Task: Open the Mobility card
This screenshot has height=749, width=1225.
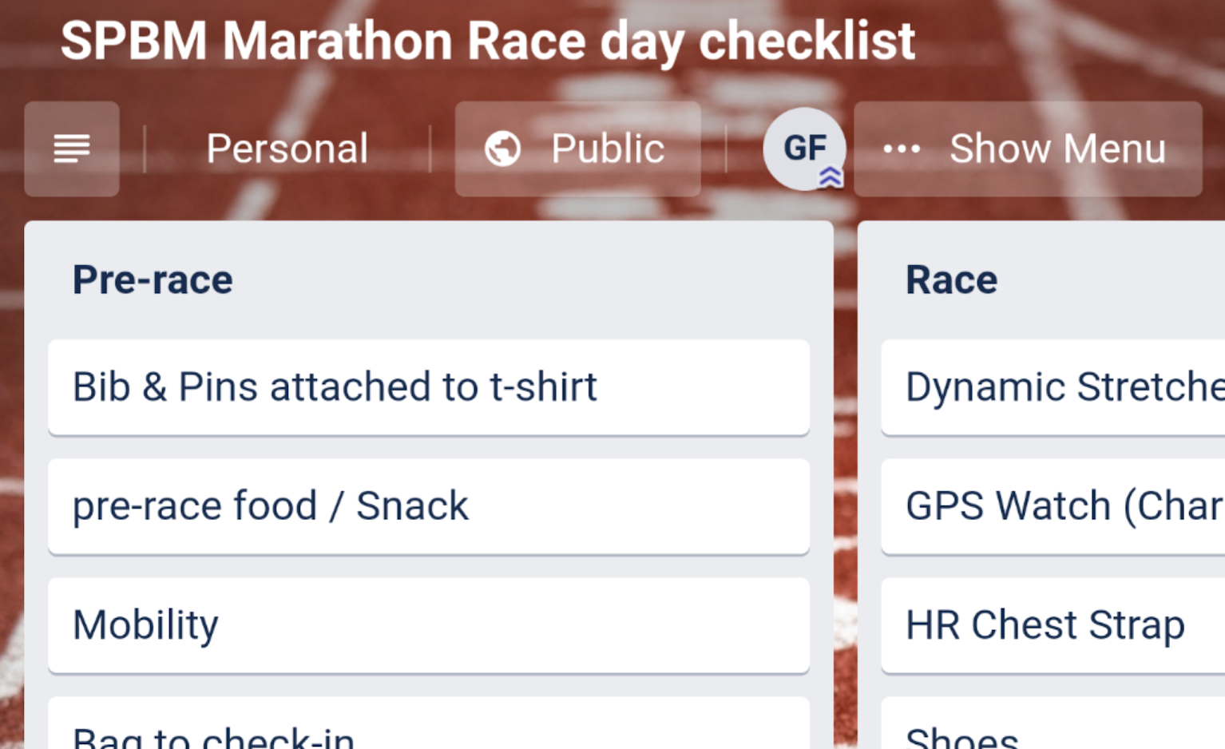Action: tap(429, 626)
